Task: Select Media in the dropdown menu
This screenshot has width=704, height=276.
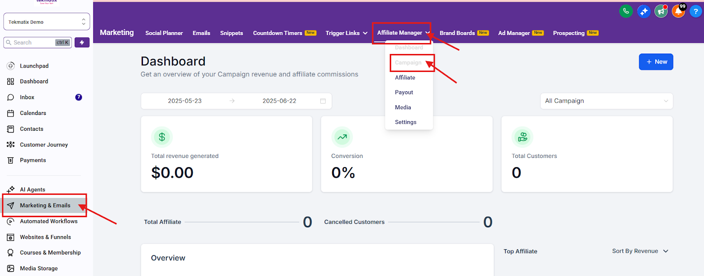Action: [403, 108]
